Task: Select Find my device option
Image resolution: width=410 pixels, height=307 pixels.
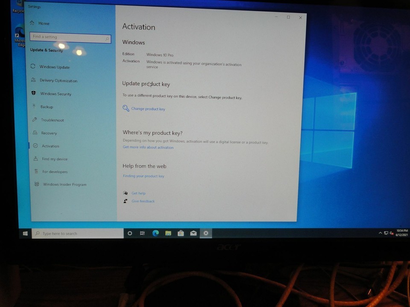Action: tap(54, 159)
